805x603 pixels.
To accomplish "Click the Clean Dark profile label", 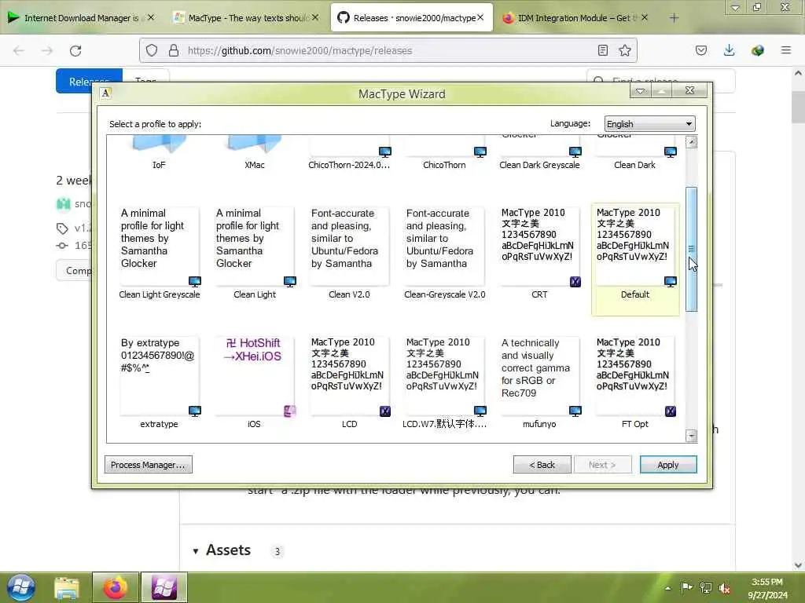I will [x=635, y=165].
